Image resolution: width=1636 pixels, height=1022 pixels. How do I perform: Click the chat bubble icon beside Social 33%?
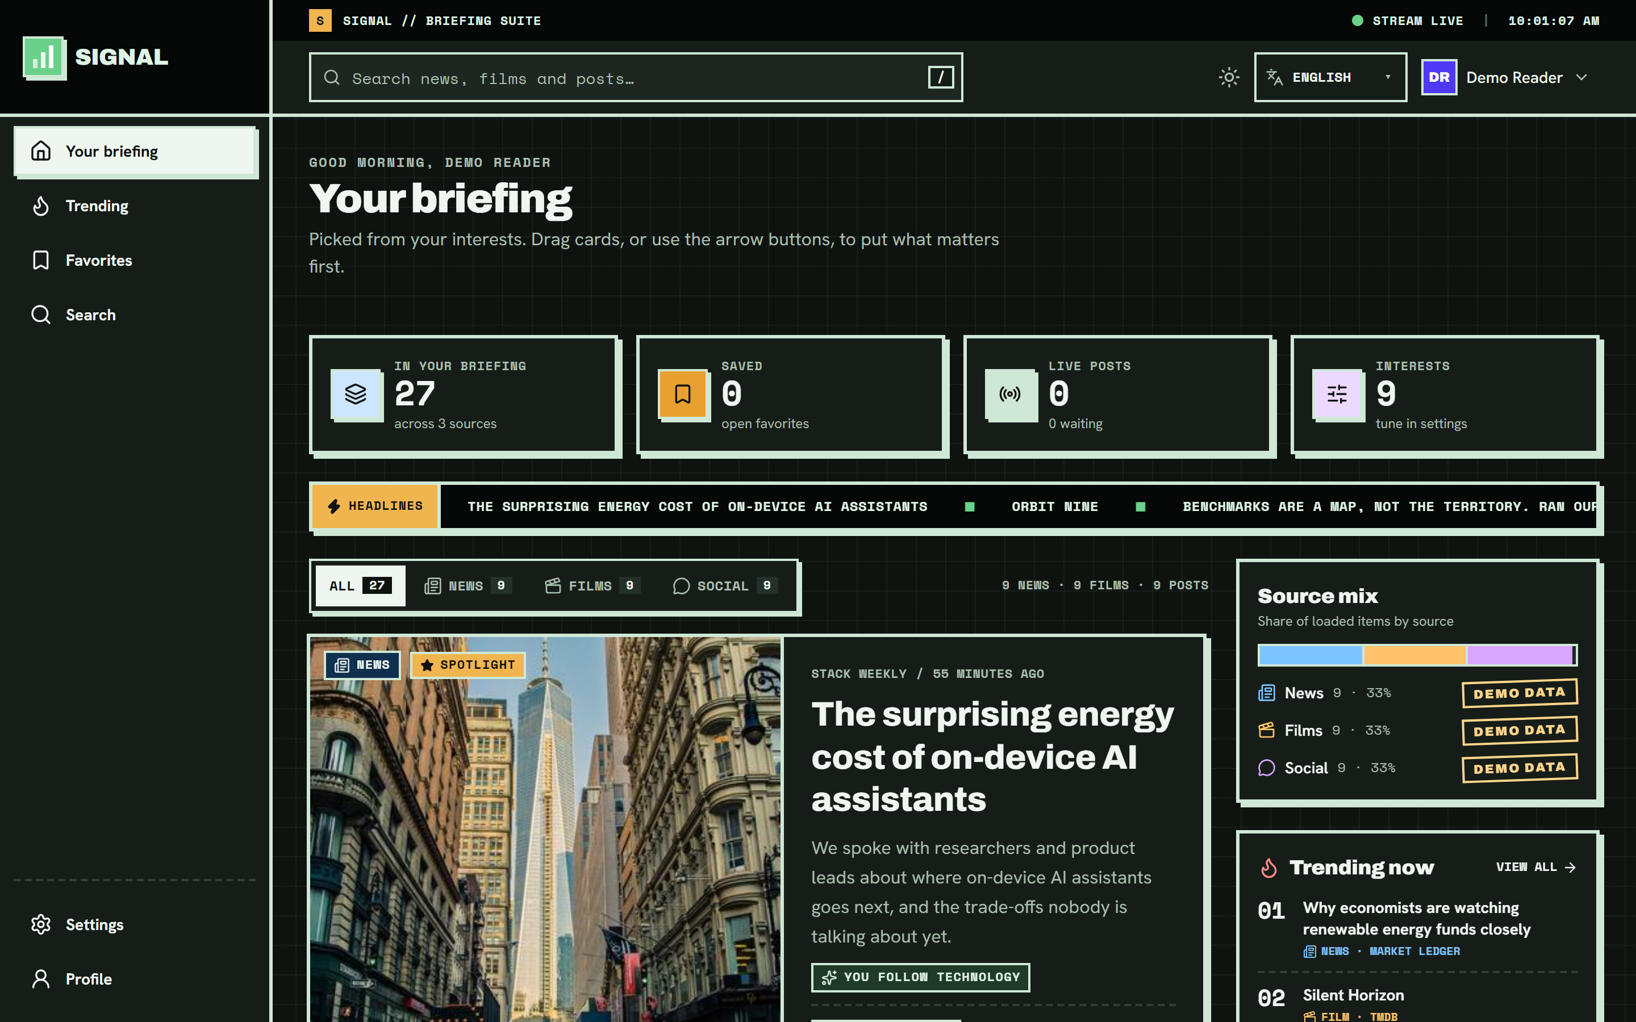click(1266, 769)
